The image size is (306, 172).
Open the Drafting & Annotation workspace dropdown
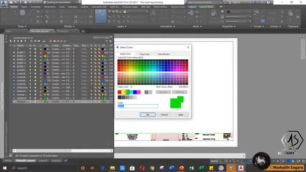point(60,2)
